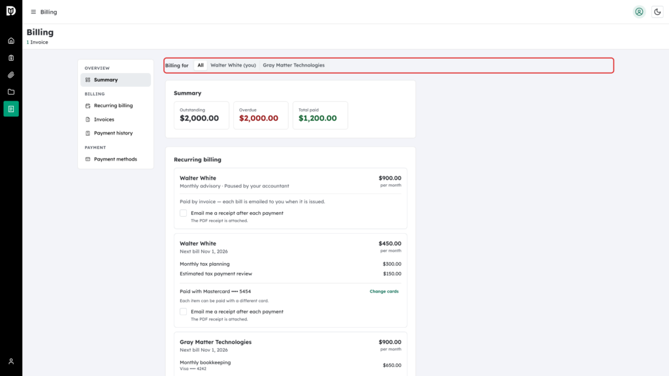Image resolution: width=669 pixels, height=376 pixels.
Task: Toggle dark mode with the moon icon
Action: pyautogui.click(x=657, y=12)
